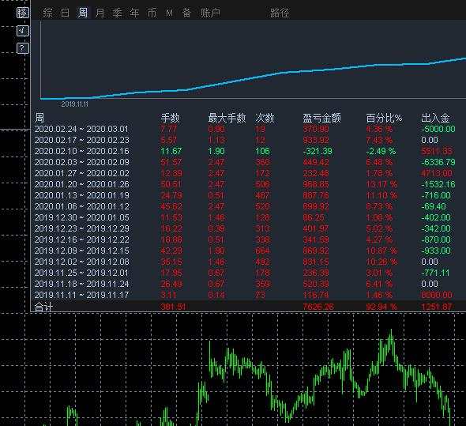Click the -402.00 withdrawal cell
This screenshot has height=426, width=466.
click(x=436, y=217)
